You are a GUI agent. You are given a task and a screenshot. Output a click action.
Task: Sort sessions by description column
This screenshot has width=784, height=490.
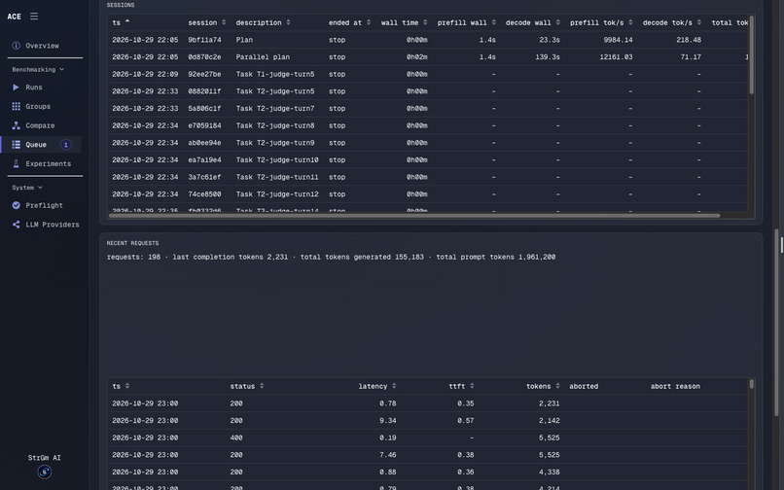click(288, 22)
